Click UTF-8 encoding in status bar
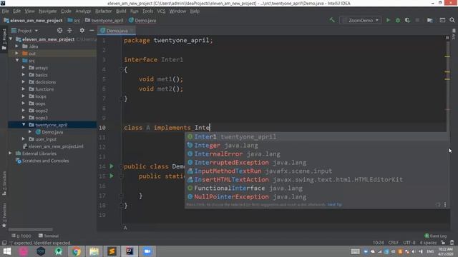This screenshot has height=257, width=458. click(409, 243)
